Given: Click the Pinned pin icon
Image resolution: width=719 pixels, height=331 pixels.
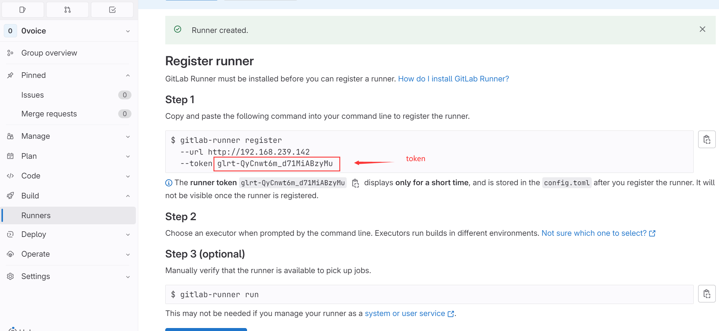Looking at the screenshot, I should [x=10, y=75].
